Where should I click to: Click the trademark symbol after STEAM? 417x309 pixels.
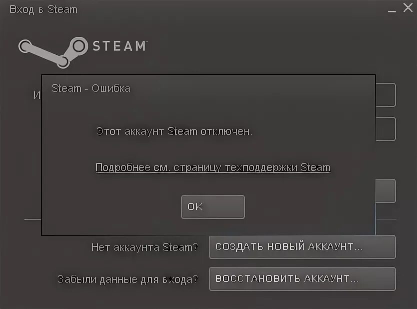tap(146, 41)
